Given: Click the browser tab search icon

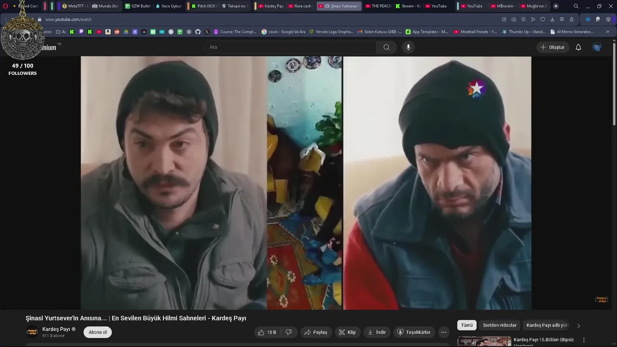Looking at the screenshot, I should tap(576, 6).
